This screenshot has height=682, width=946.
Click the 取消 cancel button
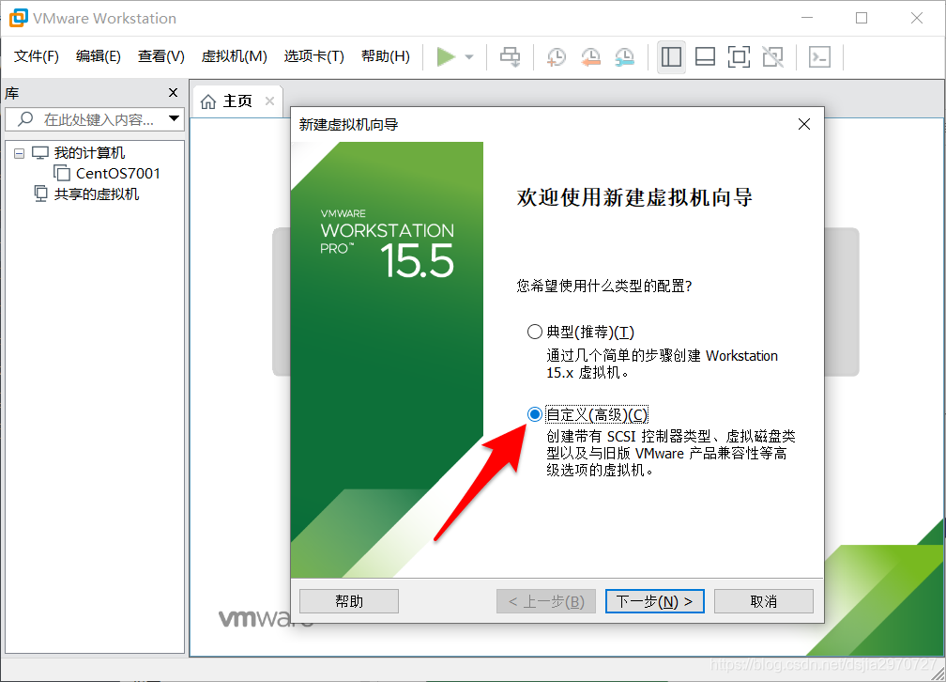[x=764, y=601]
